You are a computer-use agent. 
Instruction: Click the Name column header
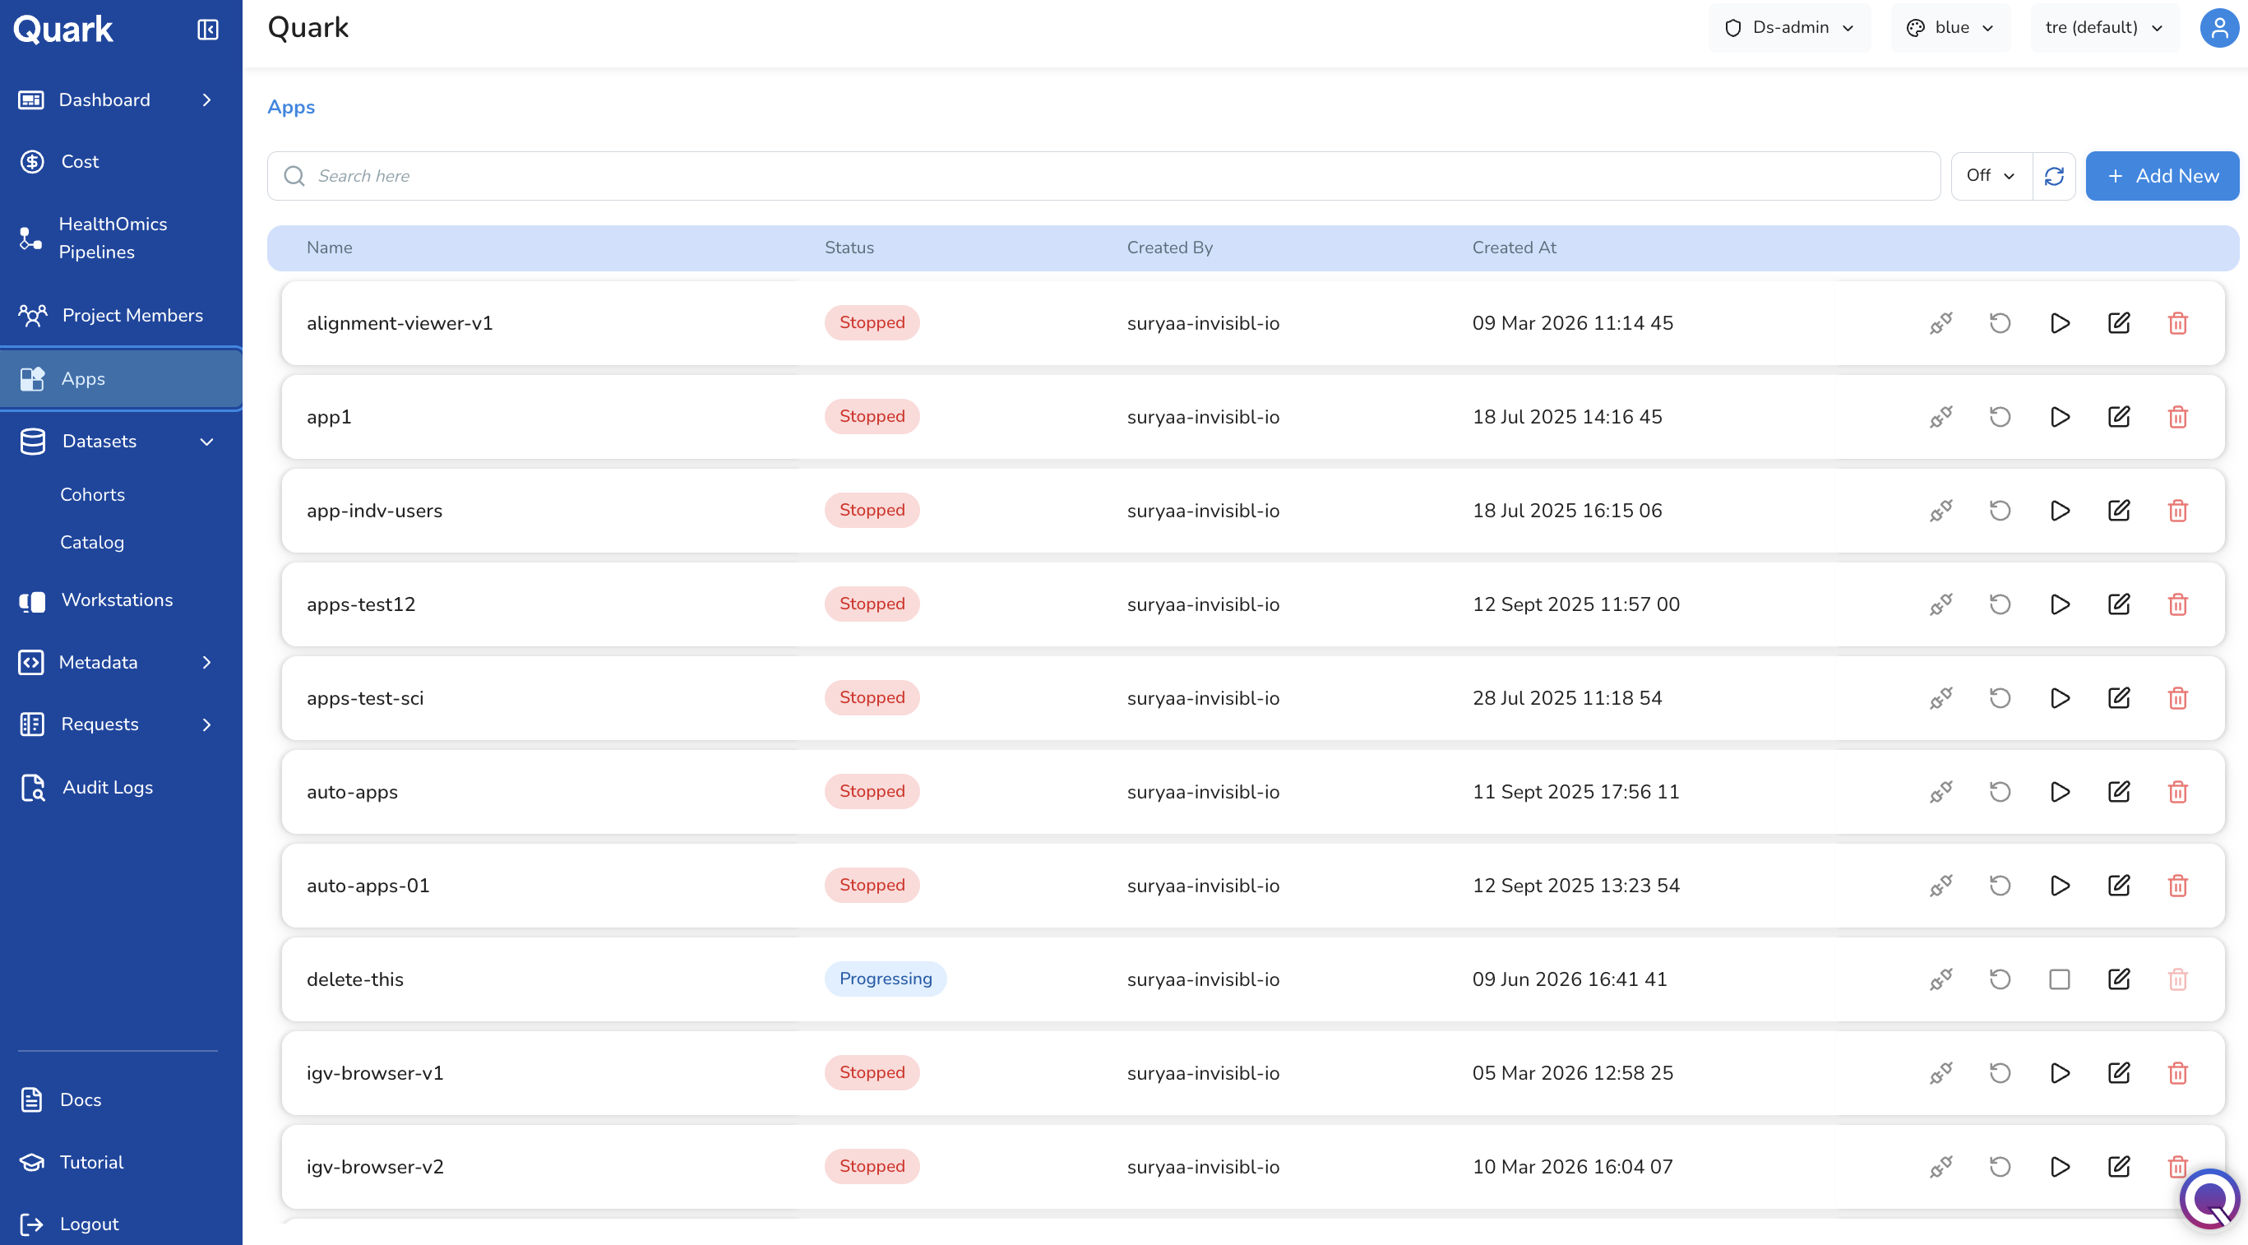pos(329,248)
